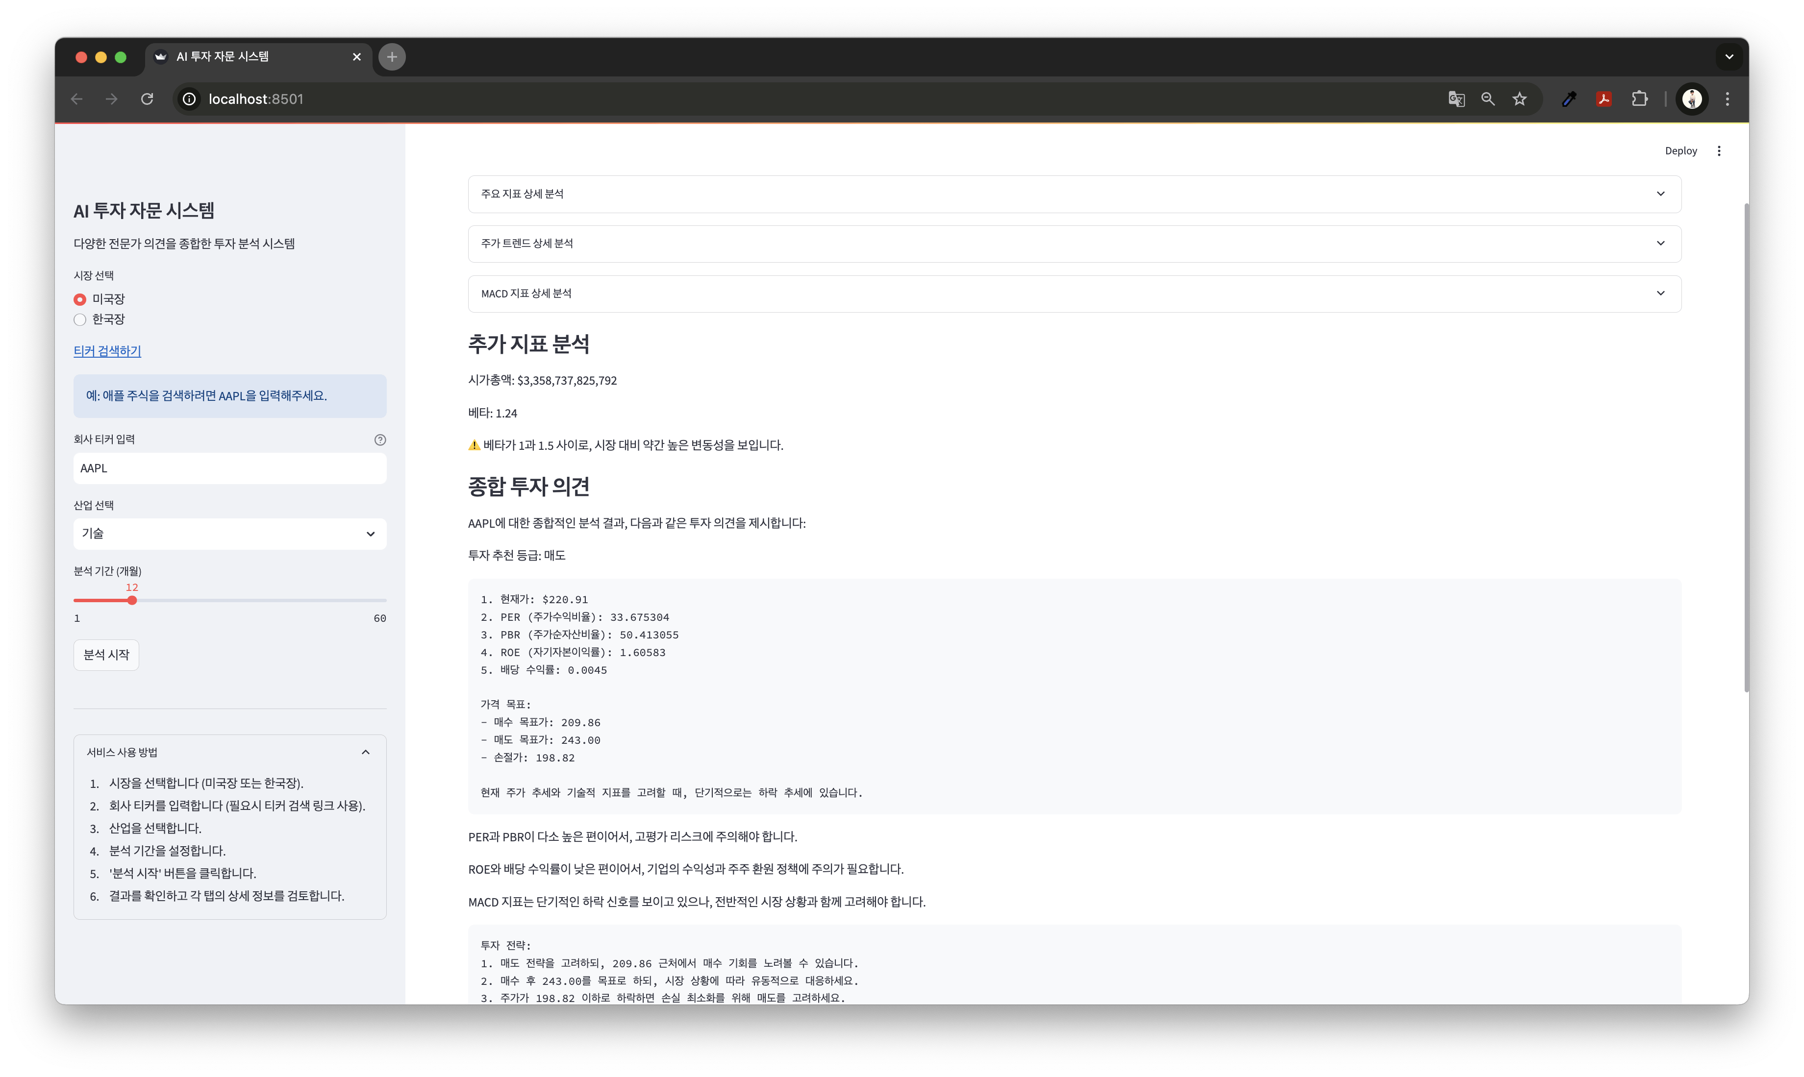This screenshot has width=1804, height=1077.
Task: Bookmark this page with the star icon
Action: click(x=1519, y=98)
